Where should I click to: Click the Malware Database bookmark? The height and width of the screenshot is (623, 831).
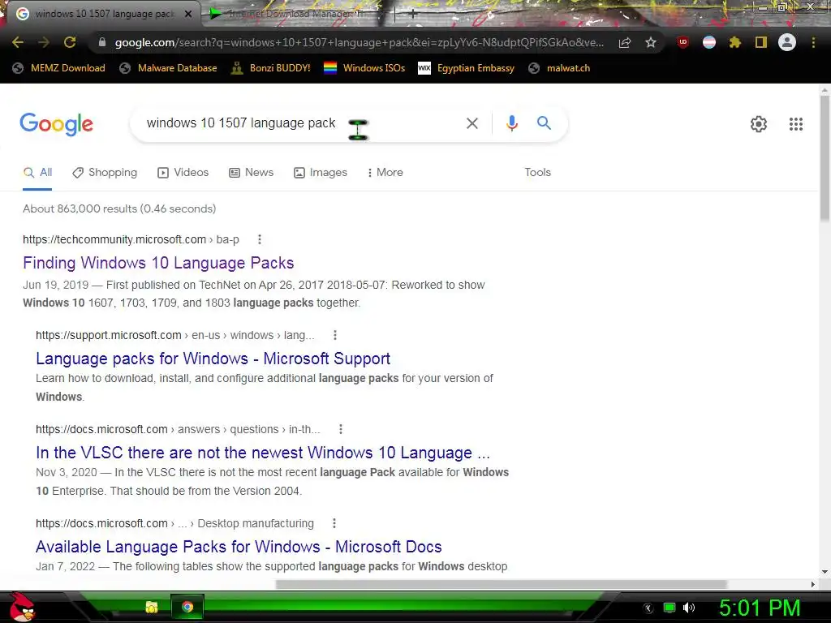coord(169,68)
